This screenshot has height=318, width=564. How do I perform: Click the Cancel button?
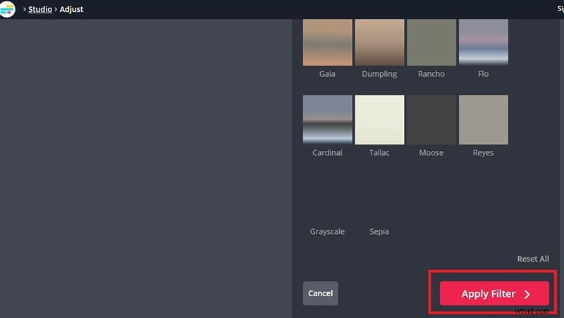coord(320,293)
